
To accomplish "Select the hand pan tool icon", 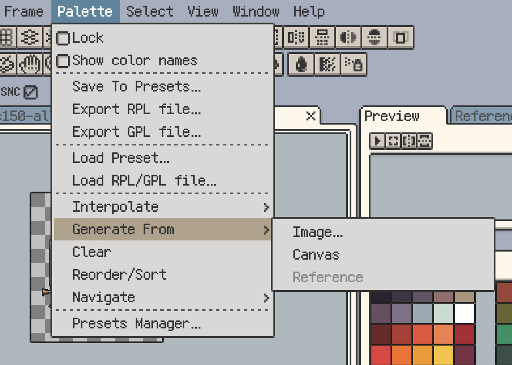I will tap(30, 65).
